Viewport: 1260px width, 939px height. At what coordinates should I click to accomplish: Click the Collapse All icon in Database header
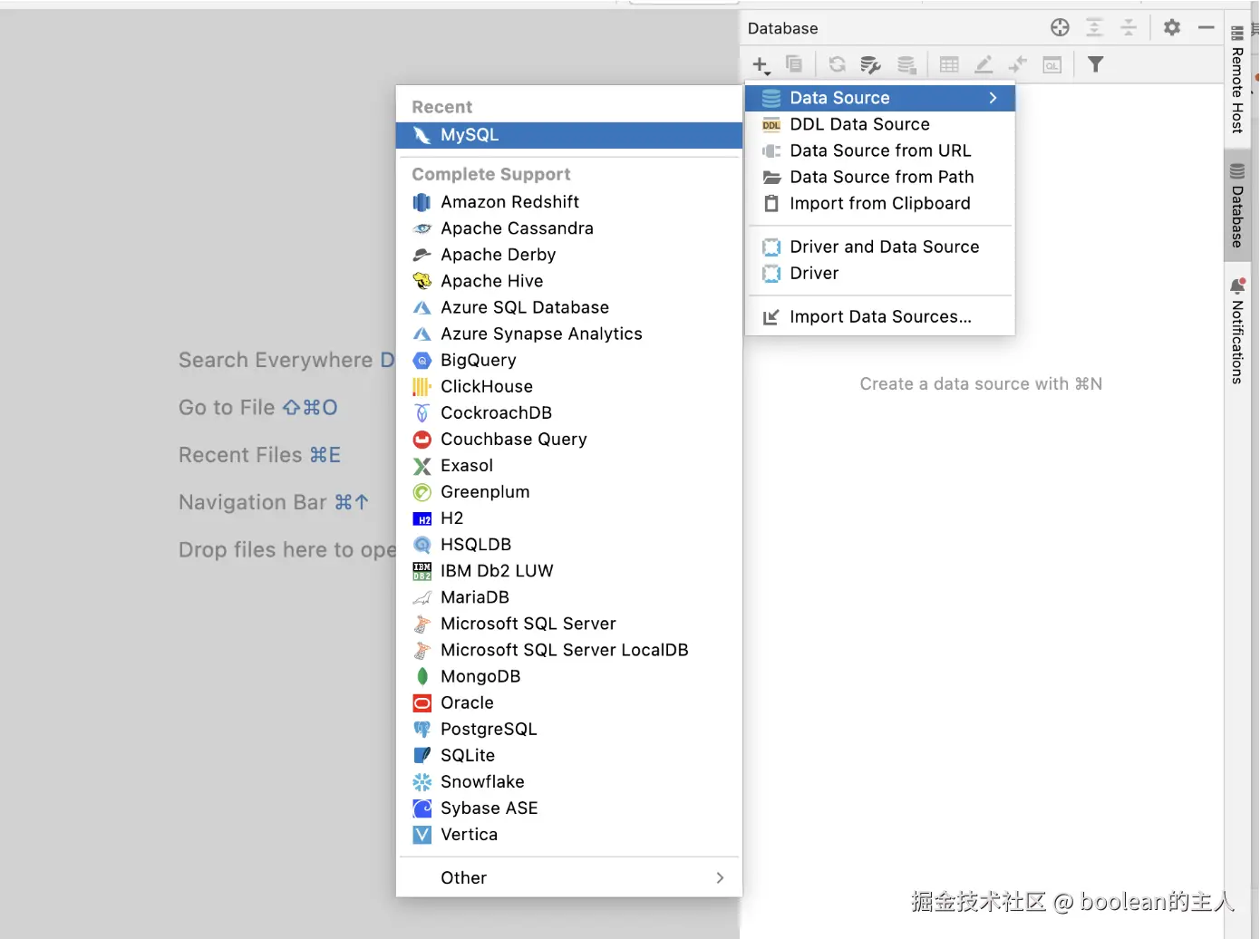coord(1129,27)
